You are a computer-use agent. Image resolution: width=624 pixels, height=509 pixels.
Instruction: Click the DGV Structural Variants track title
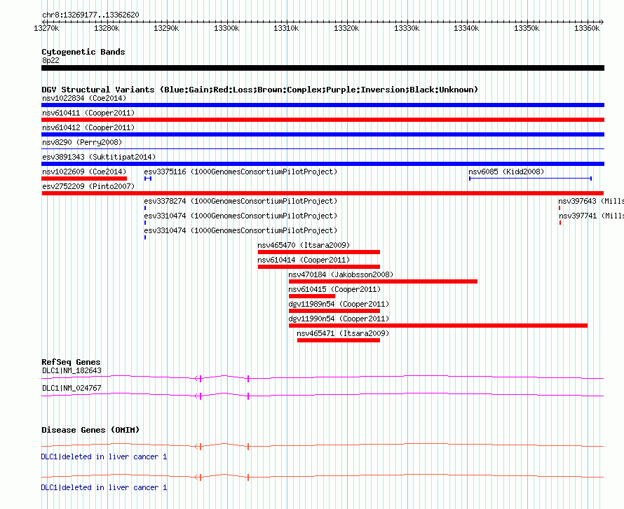(259, 90)
